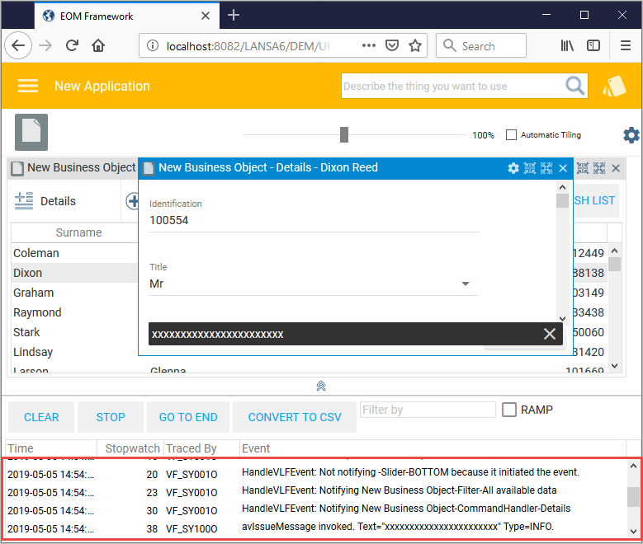
Task: Open the hamburger menu in the yellow header
Action: click(28, 86)
